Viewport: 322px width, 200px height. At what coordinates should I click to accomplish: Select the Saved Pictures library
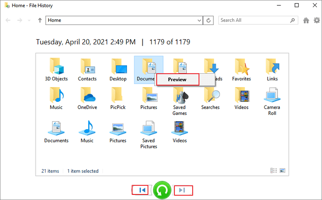coord(149,135)
